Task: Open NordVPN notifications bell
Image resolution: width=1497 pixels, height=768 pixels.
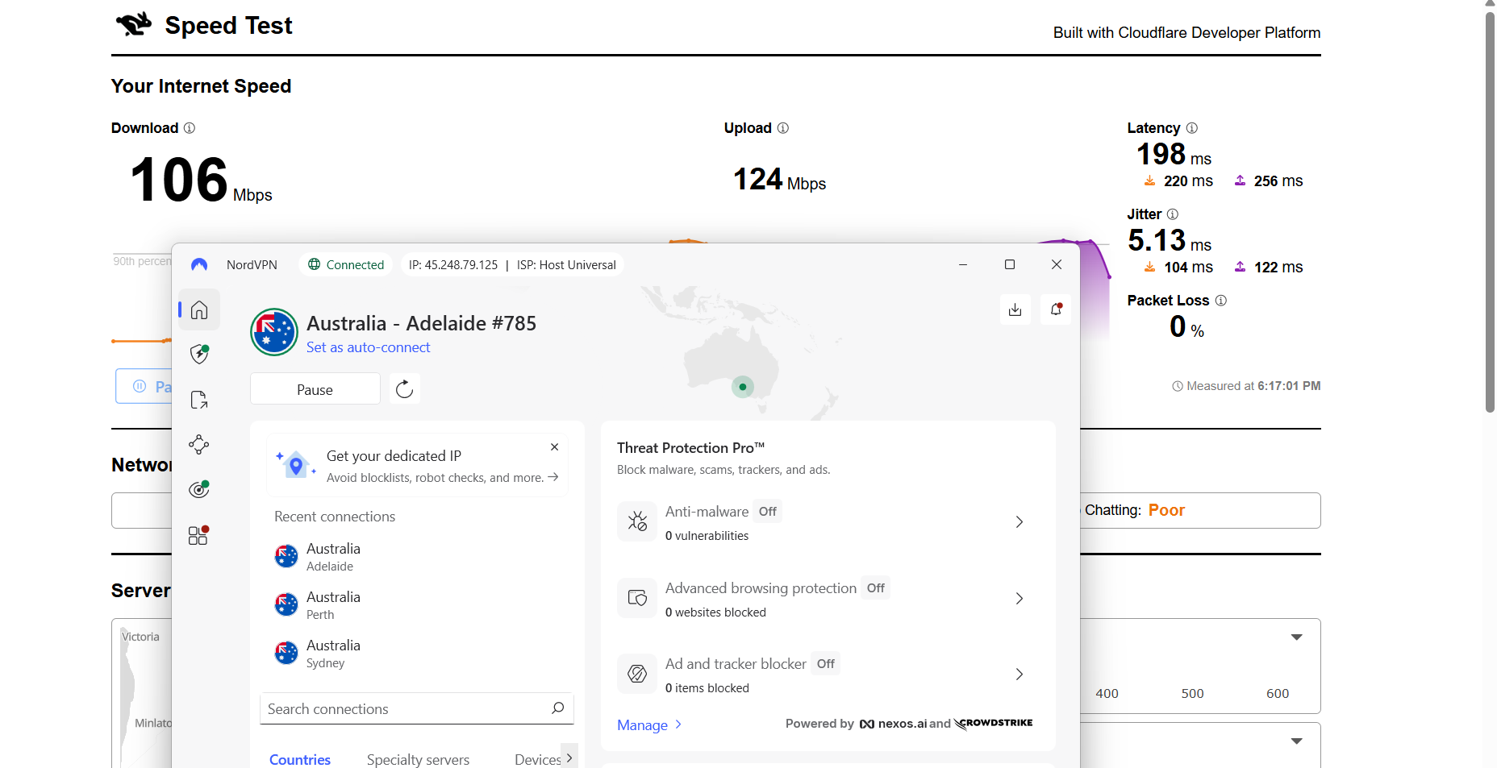Action: pyautogui.click(x=1055, y=309)
